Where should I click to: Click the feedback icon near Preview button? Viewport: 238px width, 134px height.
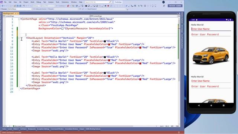click(x=164, y=6)
